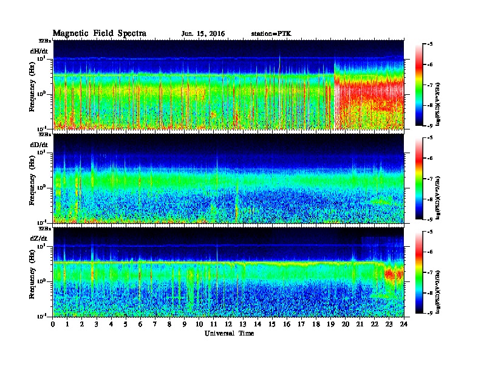Image resolution: width=481 pixels, height=372 pixels.
Task: Click hour '3' on the time axis
Action: pos(97,324)
